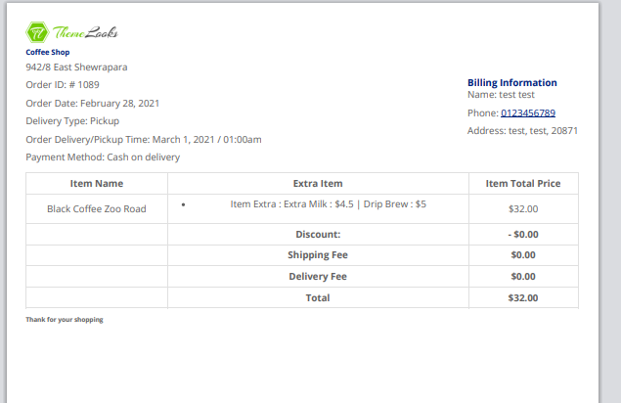This screenshot has height=403, width=621.
Task: Click the green ThemeLooks hexagon logo icon
Action: [x=38, y=32]
